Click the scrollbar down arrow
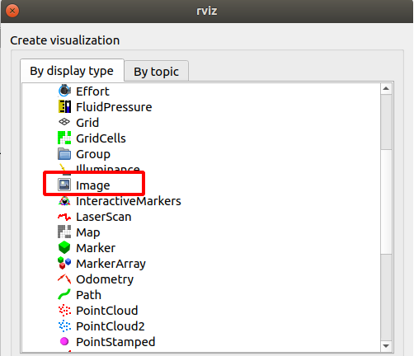The width and height of the screenshot is (414, 356). (x=386, y=346)
